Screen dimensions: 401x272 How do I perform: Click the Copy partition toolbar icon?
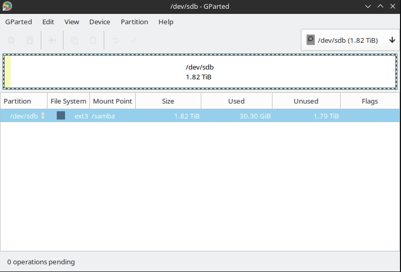tap(74, 40)
